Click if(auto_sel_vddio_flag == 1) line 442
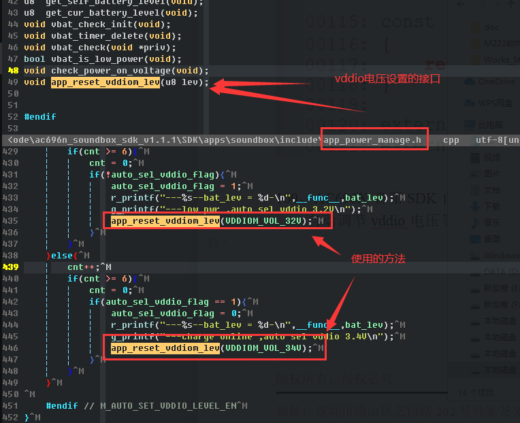 pyautogui.click(x=168, y=302)
